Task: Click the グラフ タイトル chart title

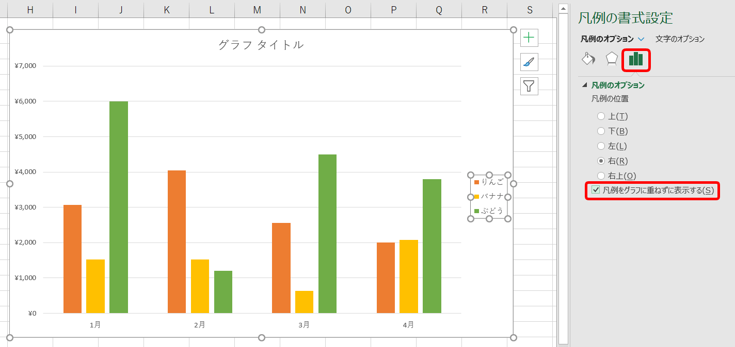Action: (261, 45)
